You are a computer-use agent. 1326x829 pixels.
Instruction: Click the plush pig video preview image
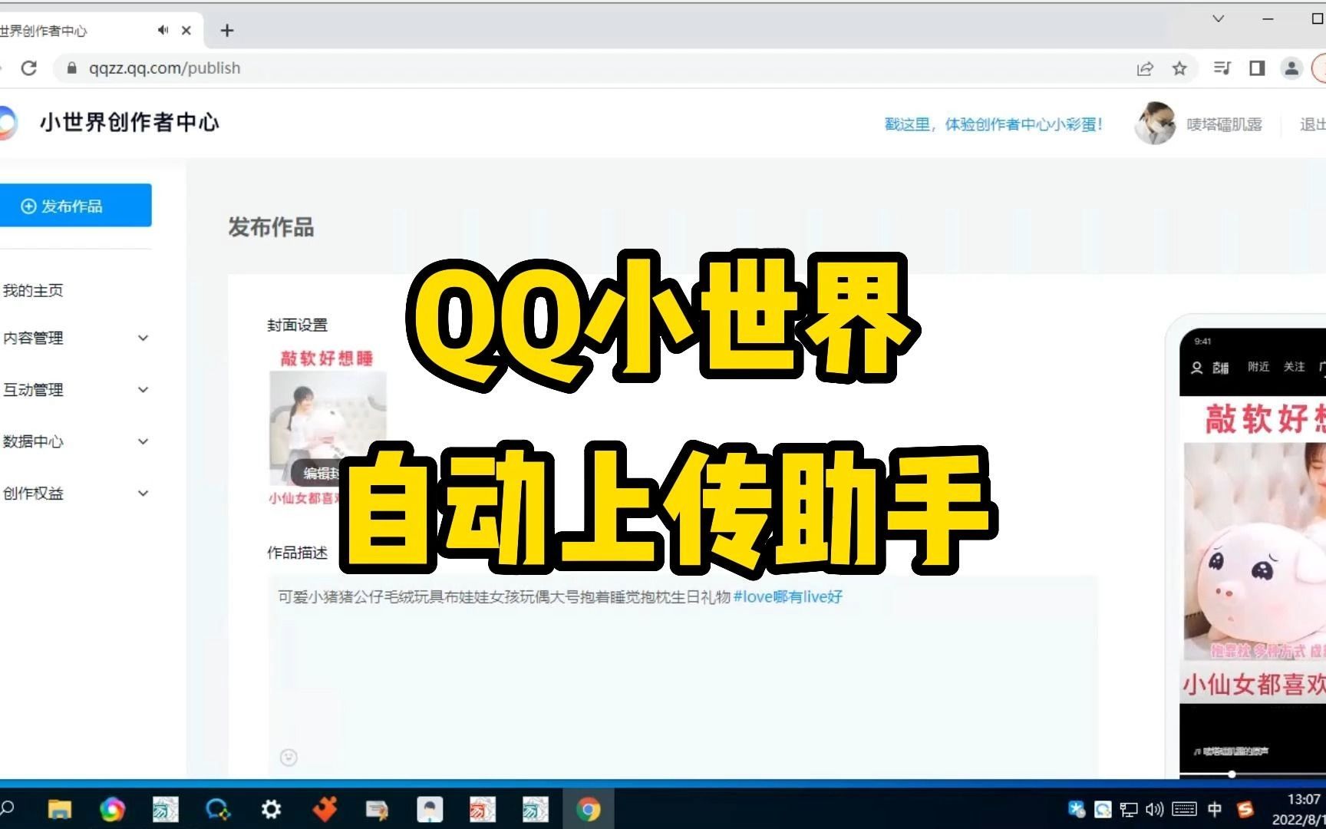coord(1255,551)
